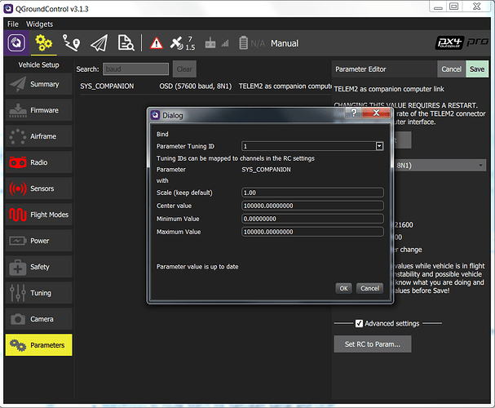
Task: Open the File menu
Action: coord(13,24)
